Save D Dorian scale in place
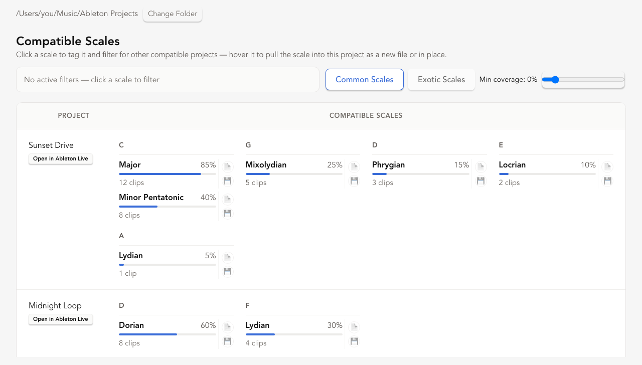 pos(228,341)
